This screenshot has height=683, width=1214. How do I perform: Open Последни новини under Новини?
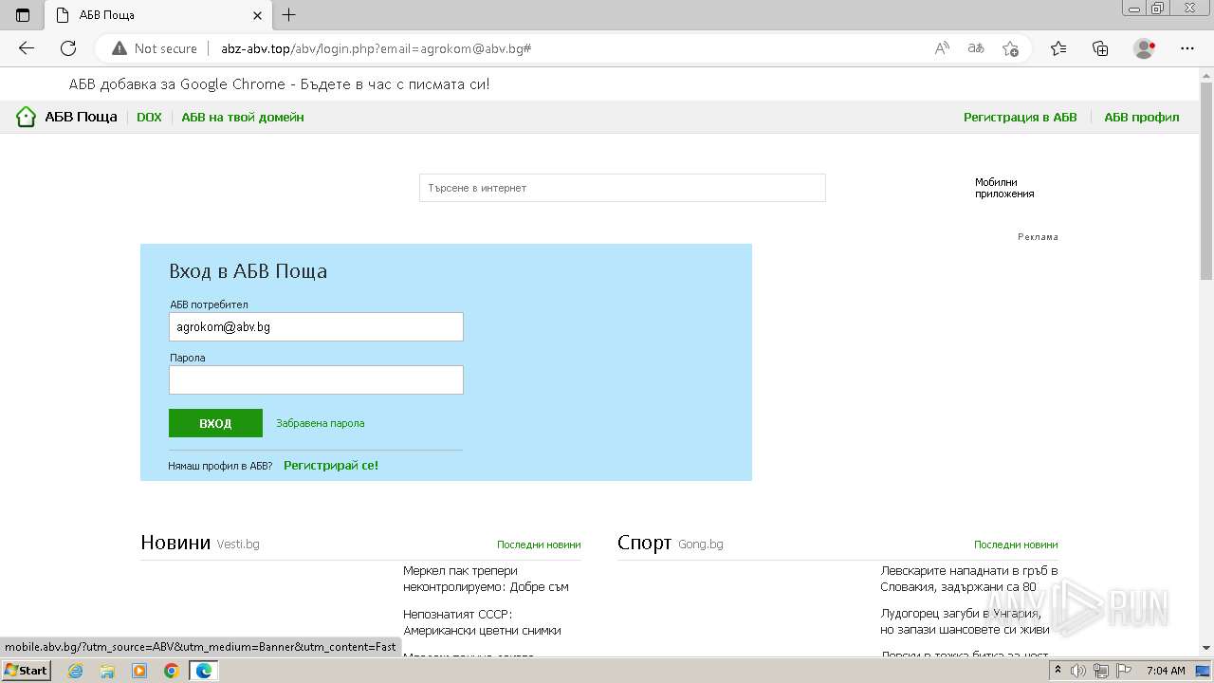(539, 545)
